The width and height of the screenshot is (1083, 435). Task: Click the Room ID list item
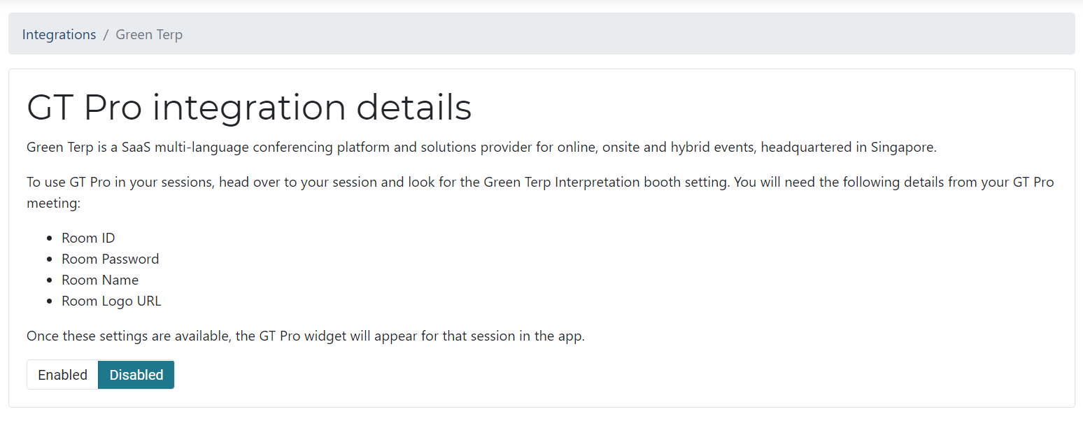88,238
